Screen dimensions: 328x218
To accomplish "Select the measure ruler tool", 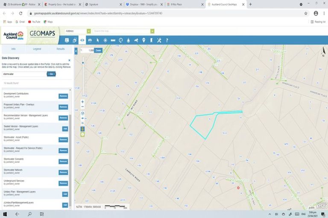I will point(113,40).
